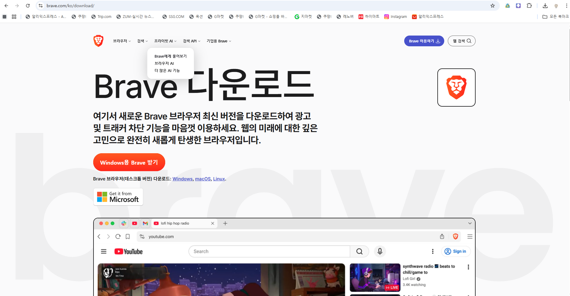Open the tab groups icon in bookmarks bar

(x=4, y=17)
